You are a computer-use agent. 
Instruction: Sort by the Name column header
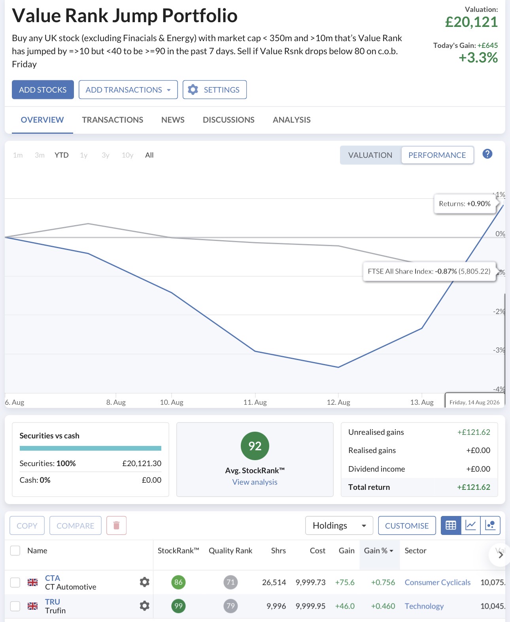point(37,550)
